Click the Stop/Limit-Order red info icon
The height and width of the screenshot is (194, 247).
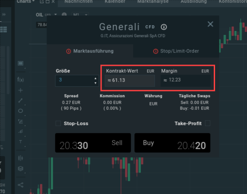(156, 51)
